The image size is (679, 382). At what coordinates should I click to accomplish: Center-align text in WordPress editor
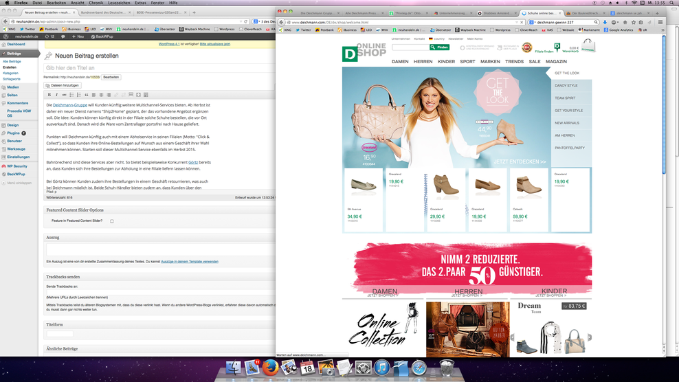101,95
